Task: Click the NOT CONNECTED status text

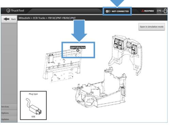Action: click(120, 11)
